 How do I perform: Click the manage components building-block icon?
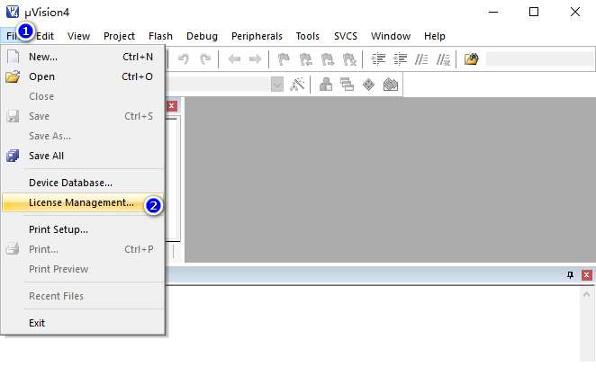tap(326, 85)
